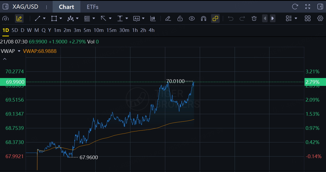Select the text annotation tool
Image resolution: width=326 pixels, height=172 pixels.
point(136,18)
